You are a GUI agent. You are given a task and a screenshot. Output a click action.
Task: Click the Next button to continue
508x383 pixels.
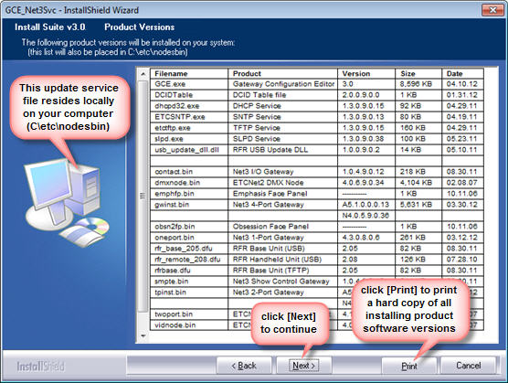[304, 366]
